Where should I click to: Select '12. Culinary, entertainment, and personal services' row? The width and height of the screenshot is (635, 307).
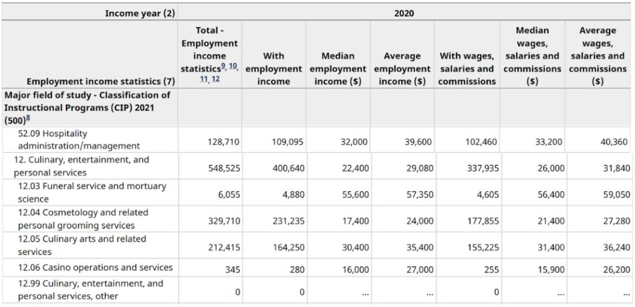pos(81,166)
